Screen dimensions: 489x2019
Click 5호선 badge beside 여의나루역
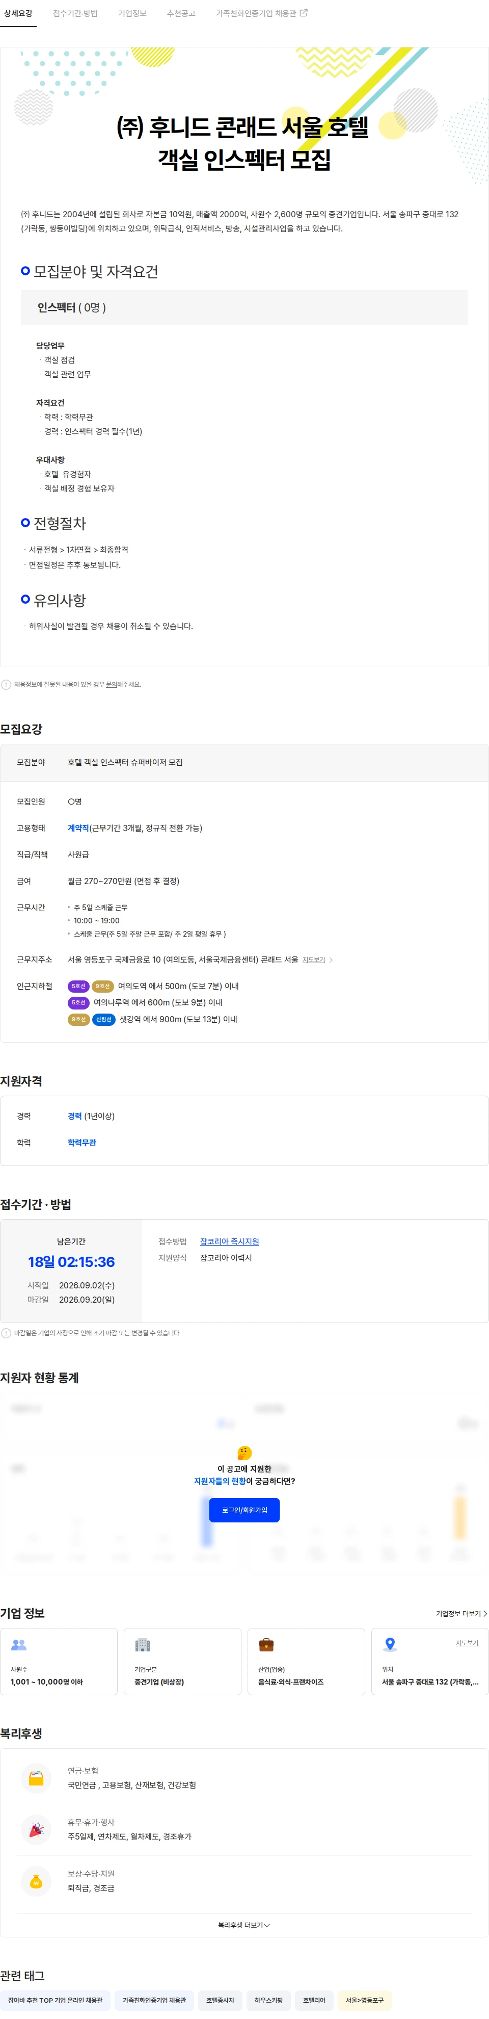pos(78,1002)
